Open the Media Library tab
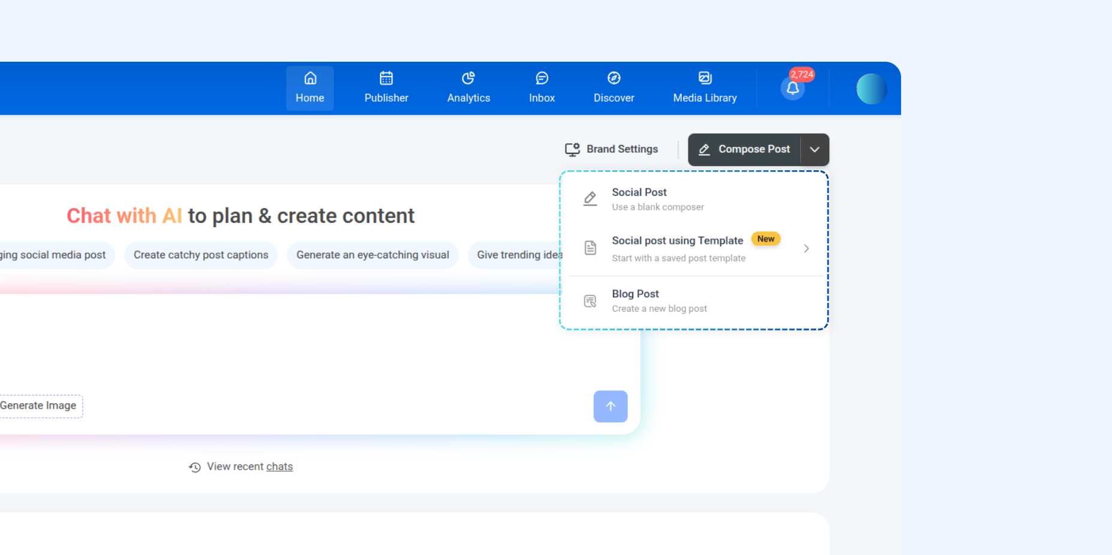 705,88
